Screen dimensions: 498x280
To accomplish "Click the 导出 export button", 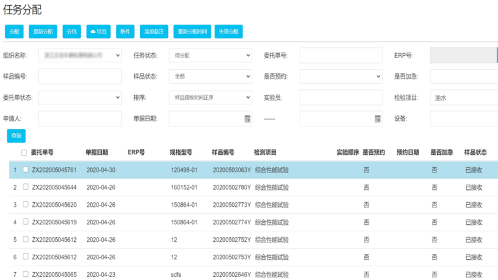I will pyautogui.click(x=99, y=31).
